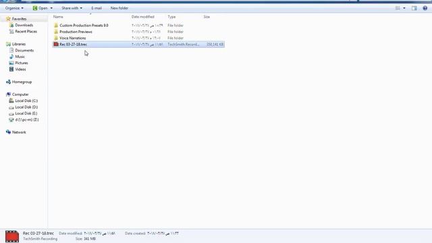
Task: Select Homegroup in navigation pane
Action: tap(22, 82)
